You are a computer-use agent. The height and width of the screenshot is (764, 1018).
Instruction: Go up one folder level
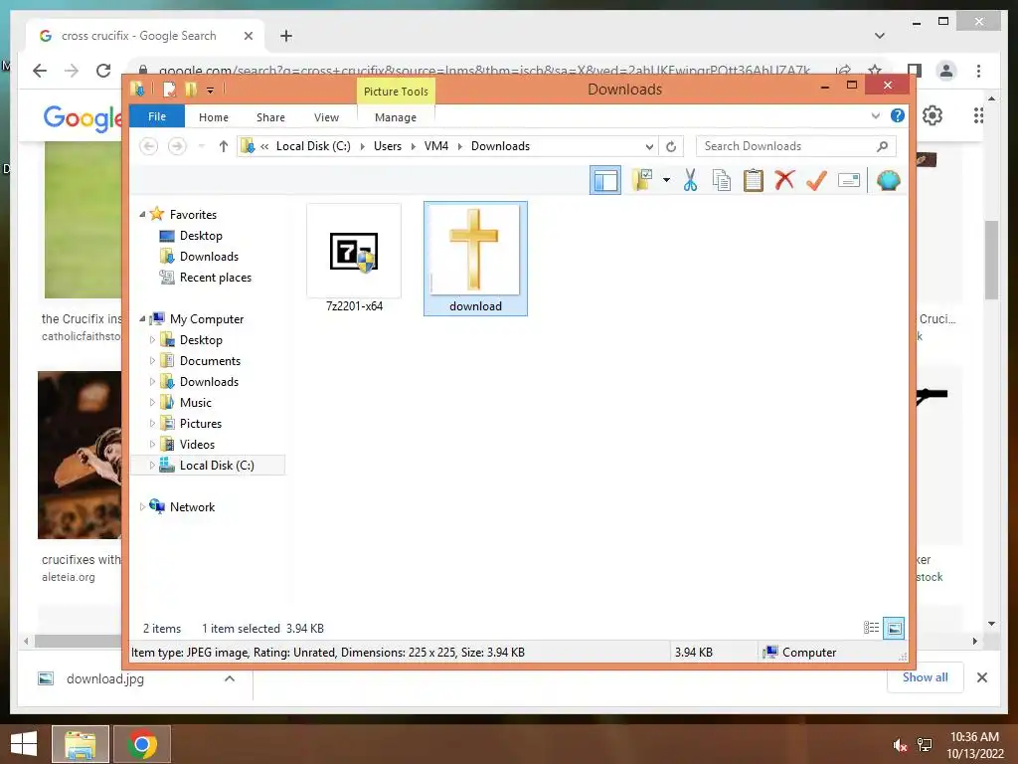coord(224,146)
